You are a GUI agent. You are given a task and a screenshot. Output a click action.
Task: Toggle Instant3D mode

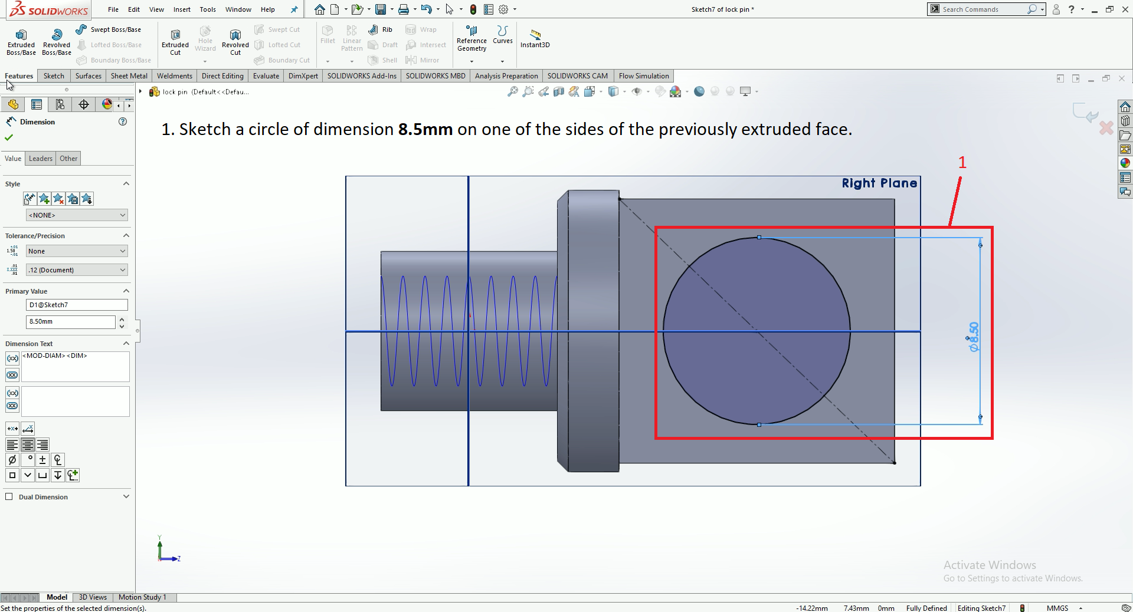coord(535,38)
